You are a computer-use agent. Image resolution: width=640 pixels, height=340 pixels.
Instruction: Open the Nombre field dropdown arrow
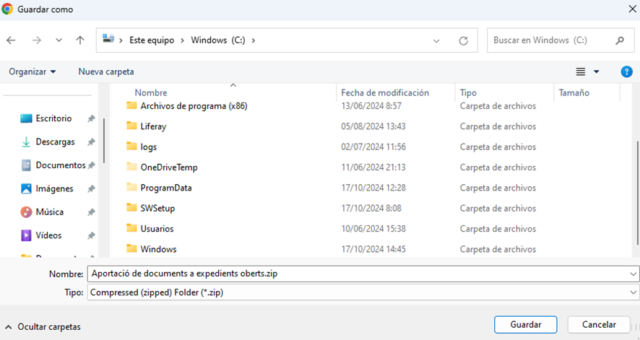click(633, 274)
